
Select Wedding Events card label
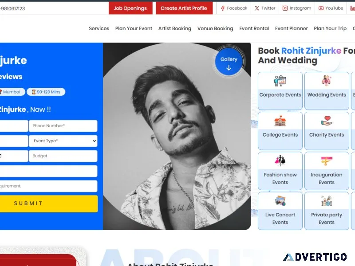327,95
